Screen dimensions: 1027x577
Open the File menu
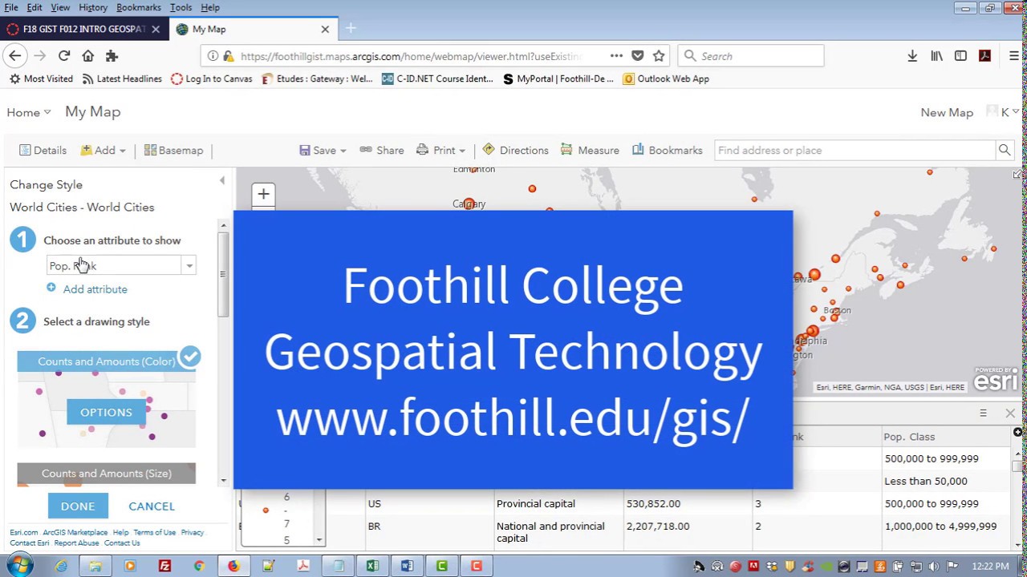(11, 7)
